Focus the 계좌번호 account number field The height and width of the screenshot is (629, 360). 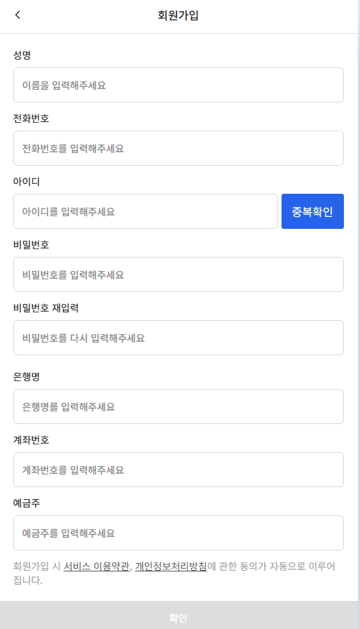point(179,470)
